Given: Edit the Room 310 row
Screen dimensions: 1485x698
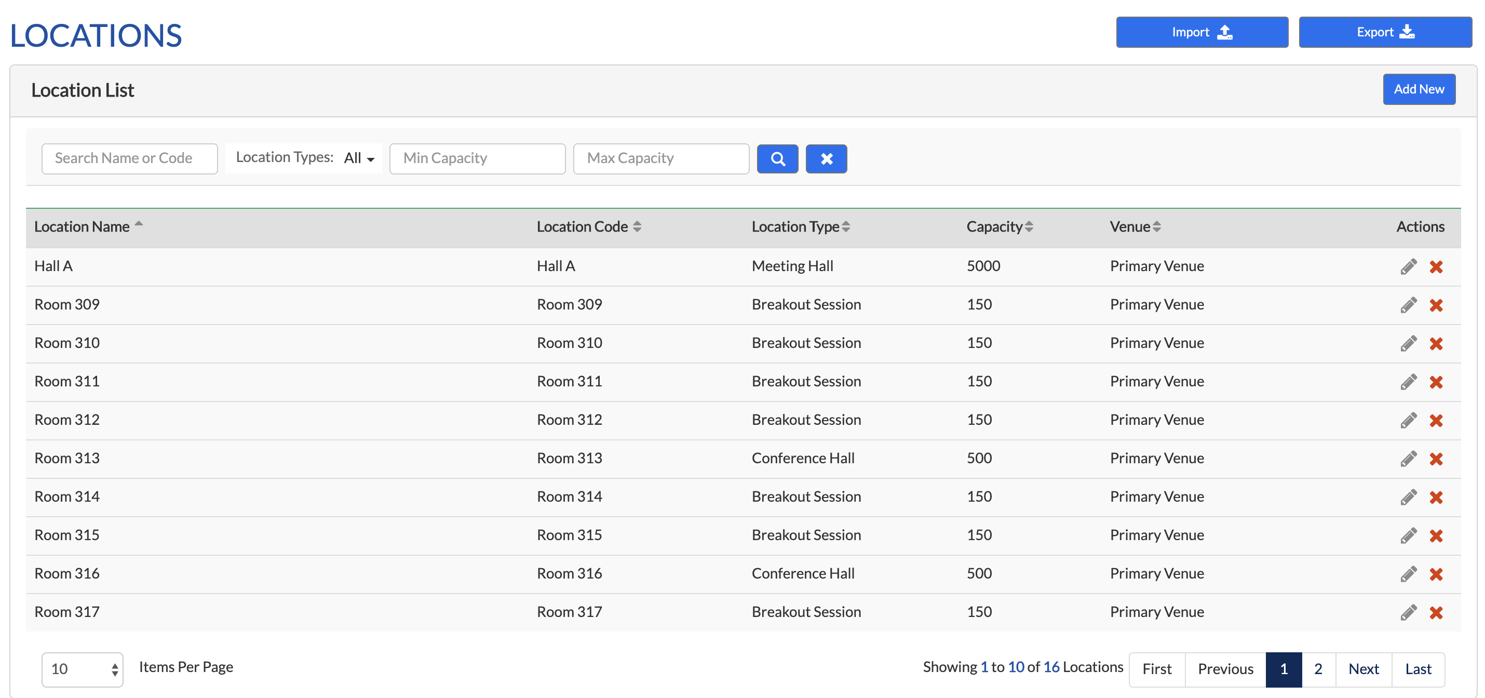Looking at the screenshot, I should [1408, 343].
